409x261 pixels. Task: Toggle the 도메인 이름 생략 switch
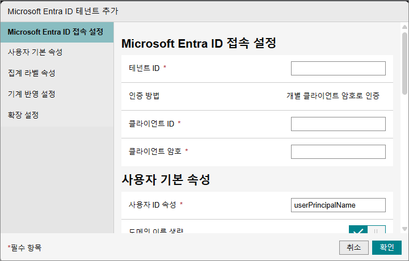tap(367, 229)
